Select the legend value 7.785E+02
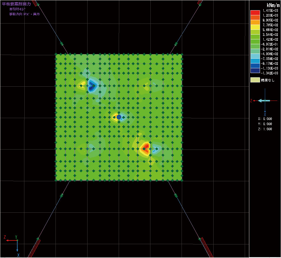The height and width of the screenshot is (258, 281). 270,25
